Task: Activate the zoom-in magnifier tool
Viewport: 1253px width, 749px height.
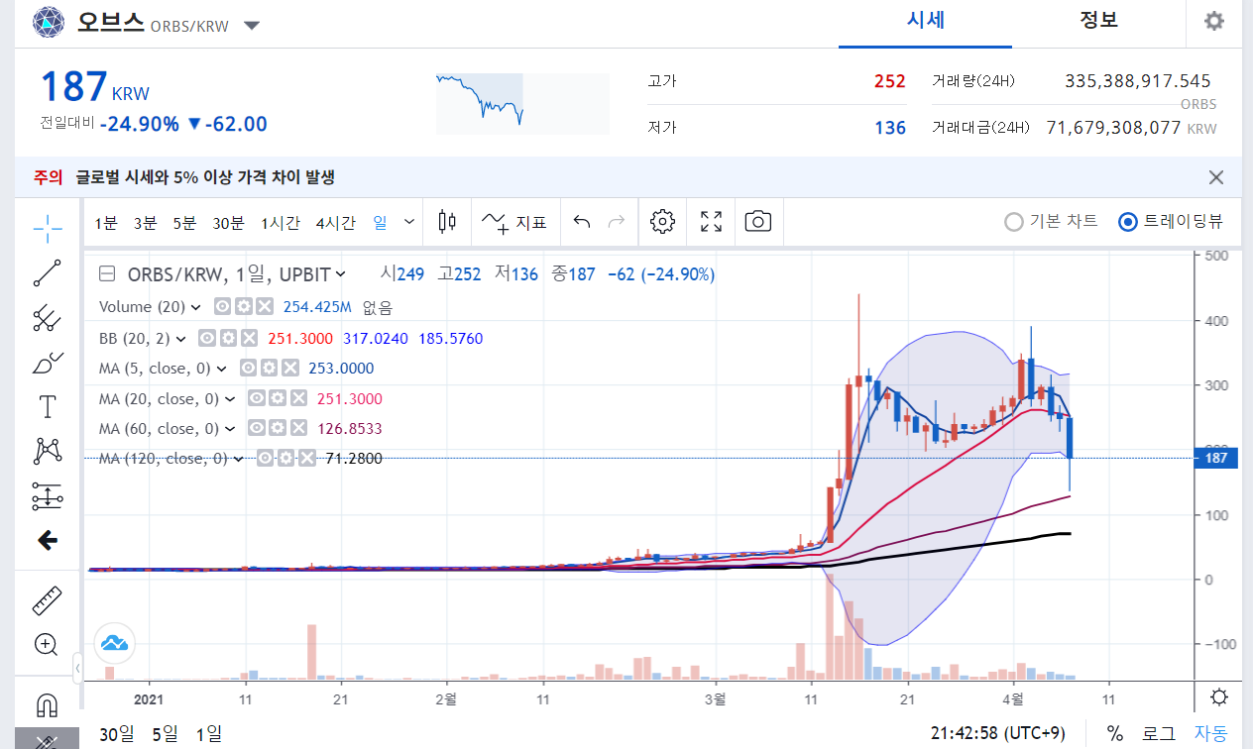Action: pos(47,645)
